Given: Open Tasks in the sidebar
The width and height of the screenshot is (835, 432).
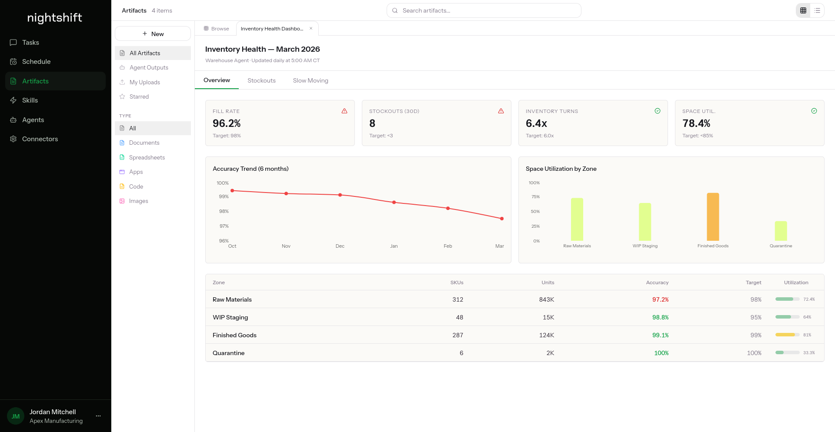Looking at the screenshot, I should 55,43.
